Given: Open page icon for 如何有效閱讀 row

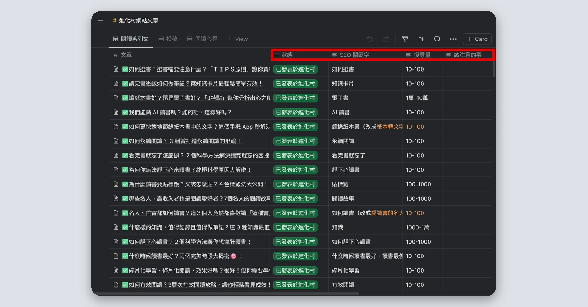Looking at the screenshot, I should tap(116, 285).
